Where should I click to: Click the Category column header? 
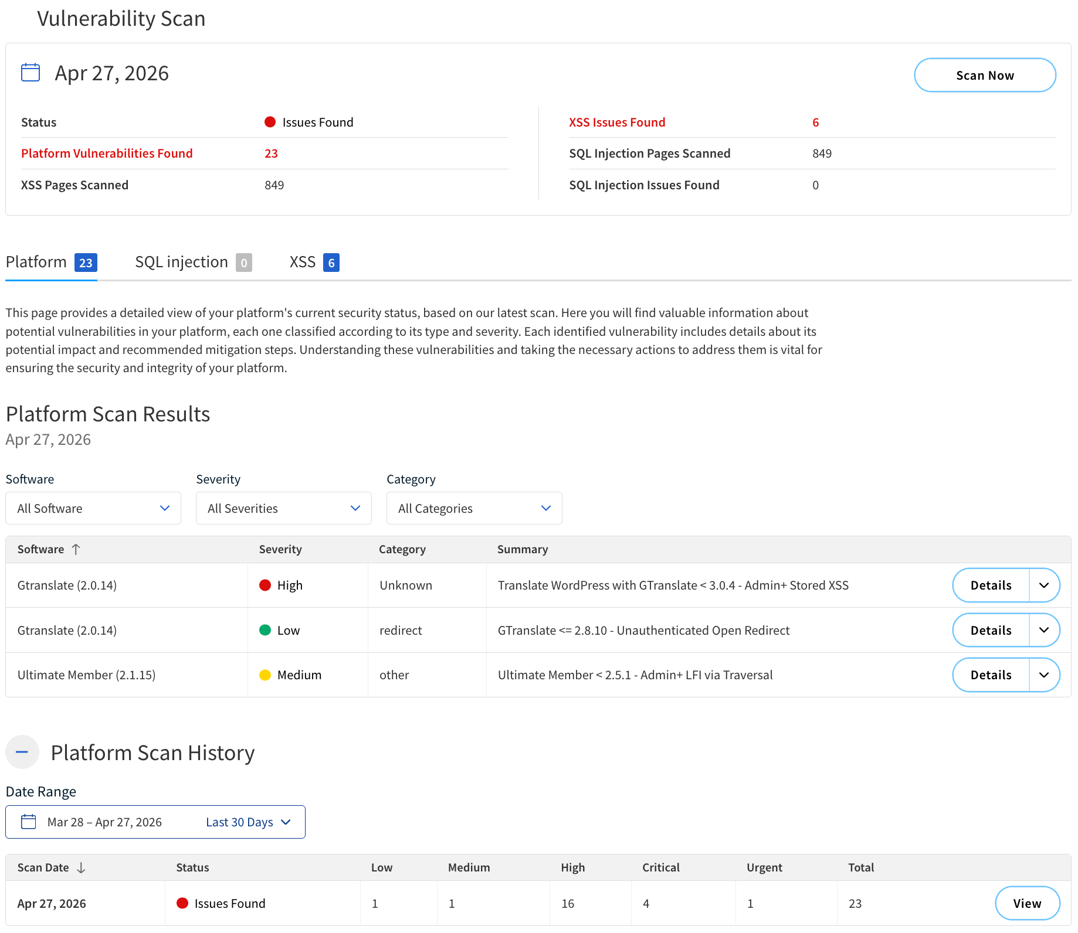pyautogui.click(x=402, y=549)
